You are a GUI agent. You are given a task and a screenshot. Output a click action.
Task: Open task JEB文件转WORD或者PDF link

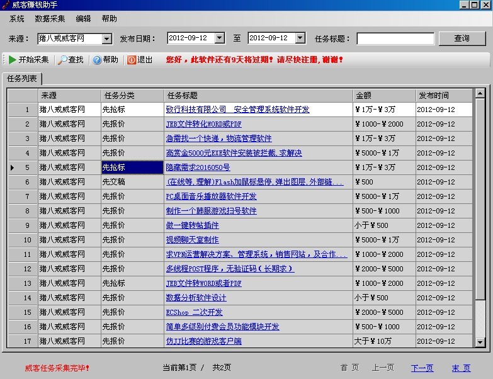coord(204,283)
